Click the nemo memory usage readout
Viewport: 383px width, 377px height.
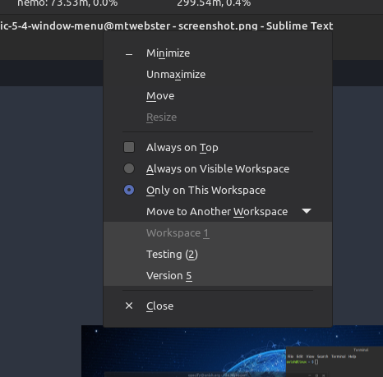(x=67, y=3)
